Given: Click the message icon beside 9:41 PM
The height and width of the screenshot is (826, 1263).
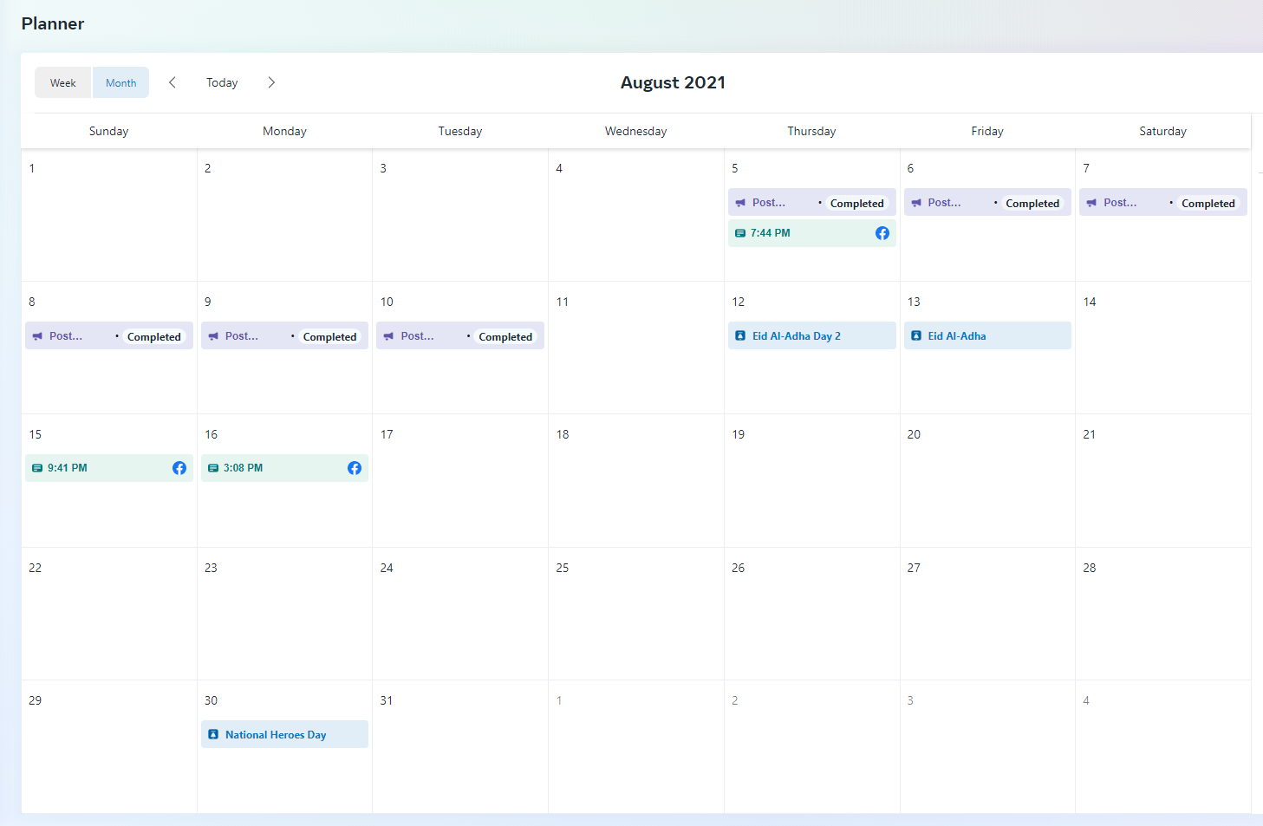Looking at the screenshot, I should click(x=37, y=468).
